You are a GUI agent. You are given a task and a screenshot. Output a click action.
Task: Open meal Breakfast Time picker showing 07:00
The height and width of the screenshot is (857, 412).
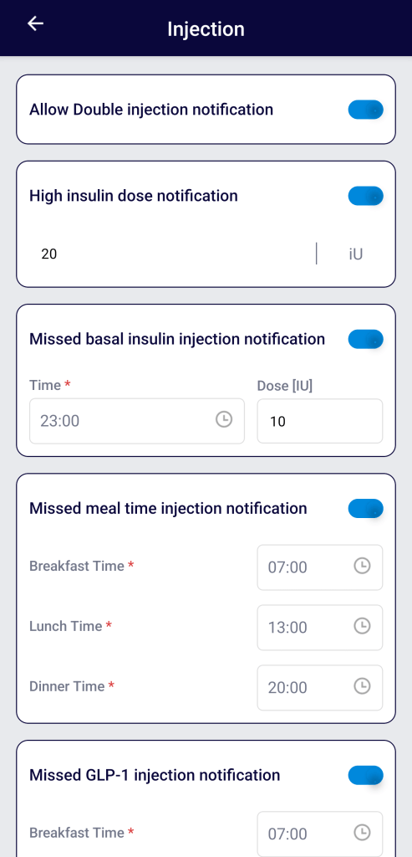pyautogui.click(x=320, y=567)
